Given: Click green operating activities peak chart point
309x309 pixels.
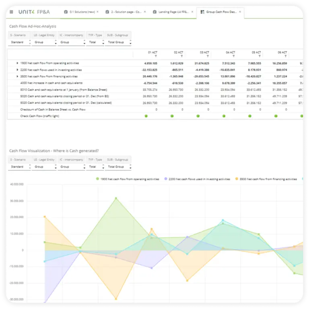Looking at the screenshot, I should tap(116, 198).
